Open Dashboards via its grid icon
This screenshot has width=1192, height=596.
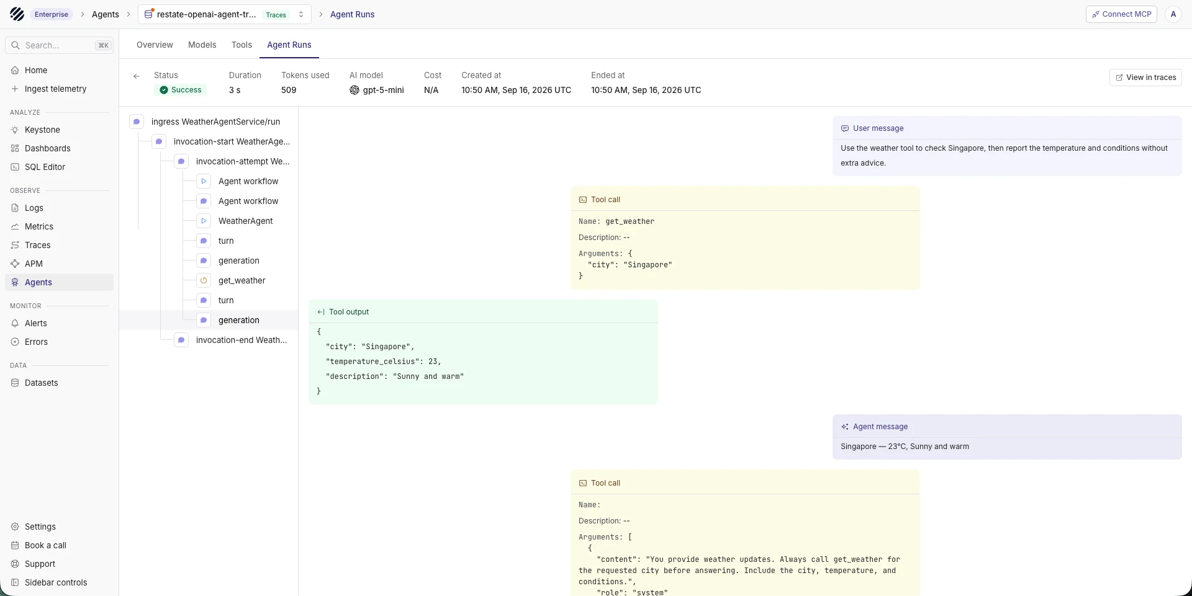15,148
